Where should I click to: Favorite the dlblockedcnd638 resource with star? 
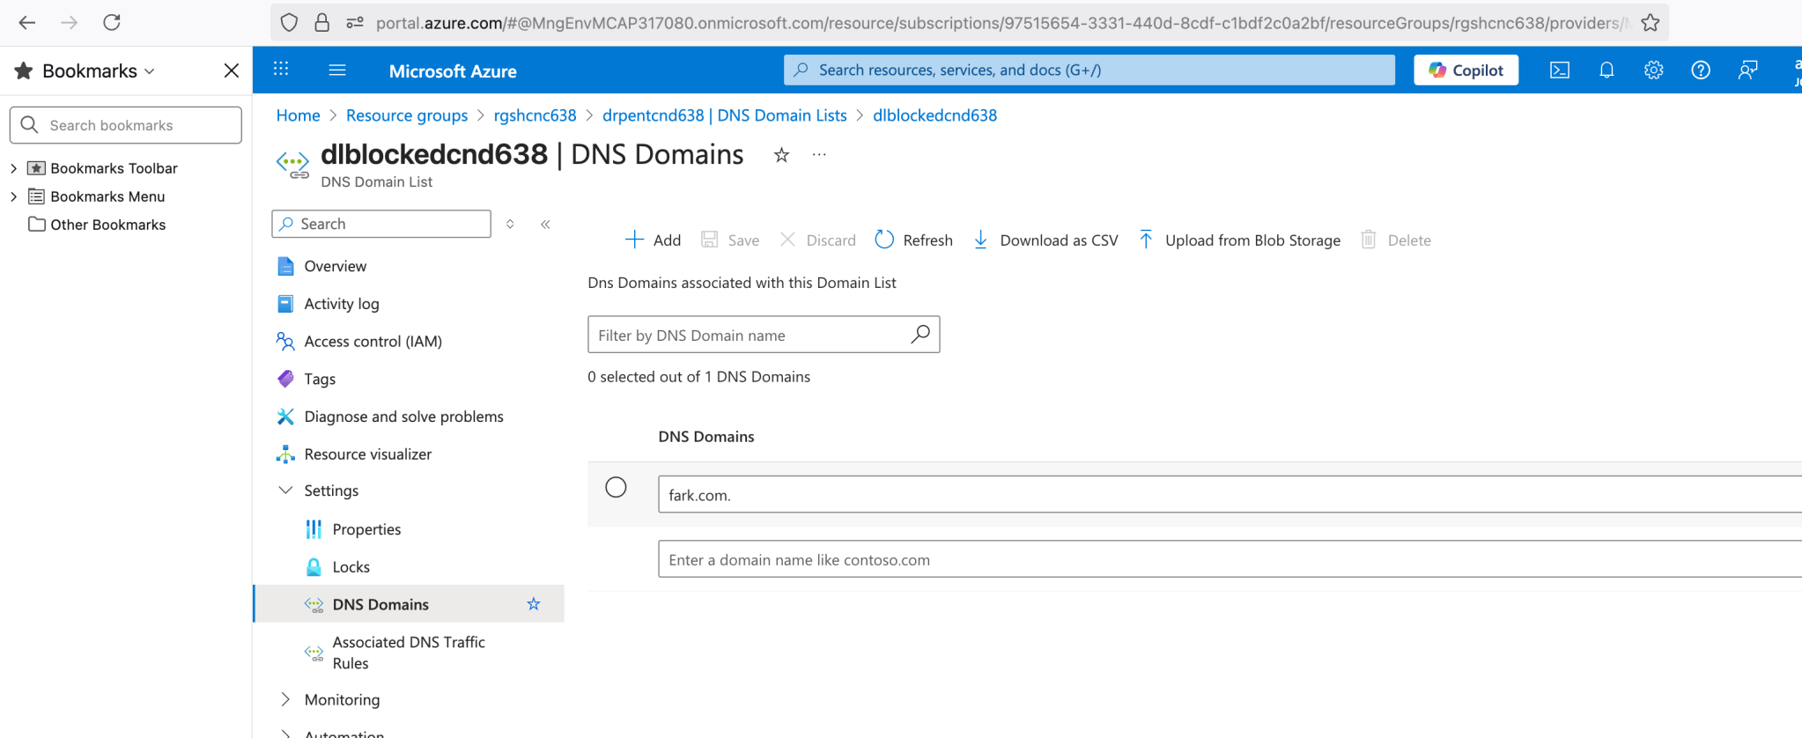click(781, 156)
